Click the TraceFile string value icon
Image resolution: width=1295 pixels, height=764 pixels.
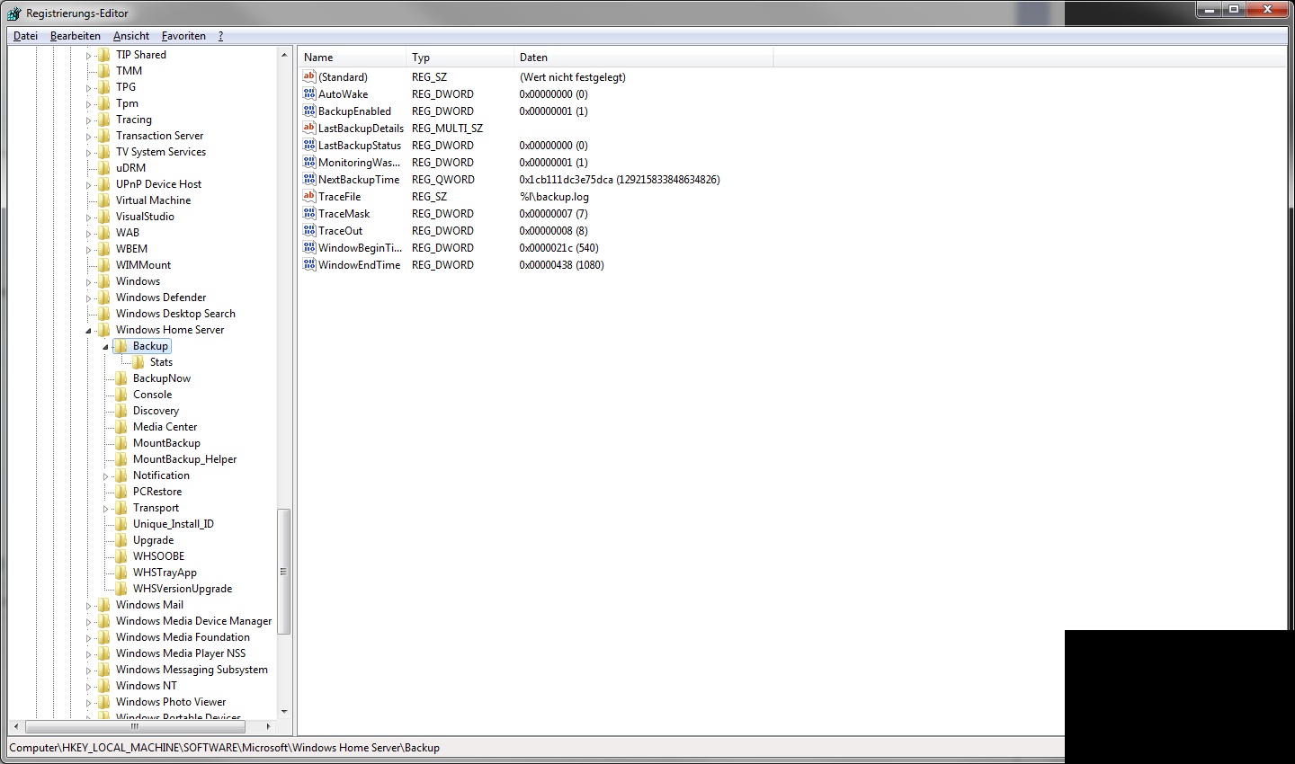(x=309, y=196)
